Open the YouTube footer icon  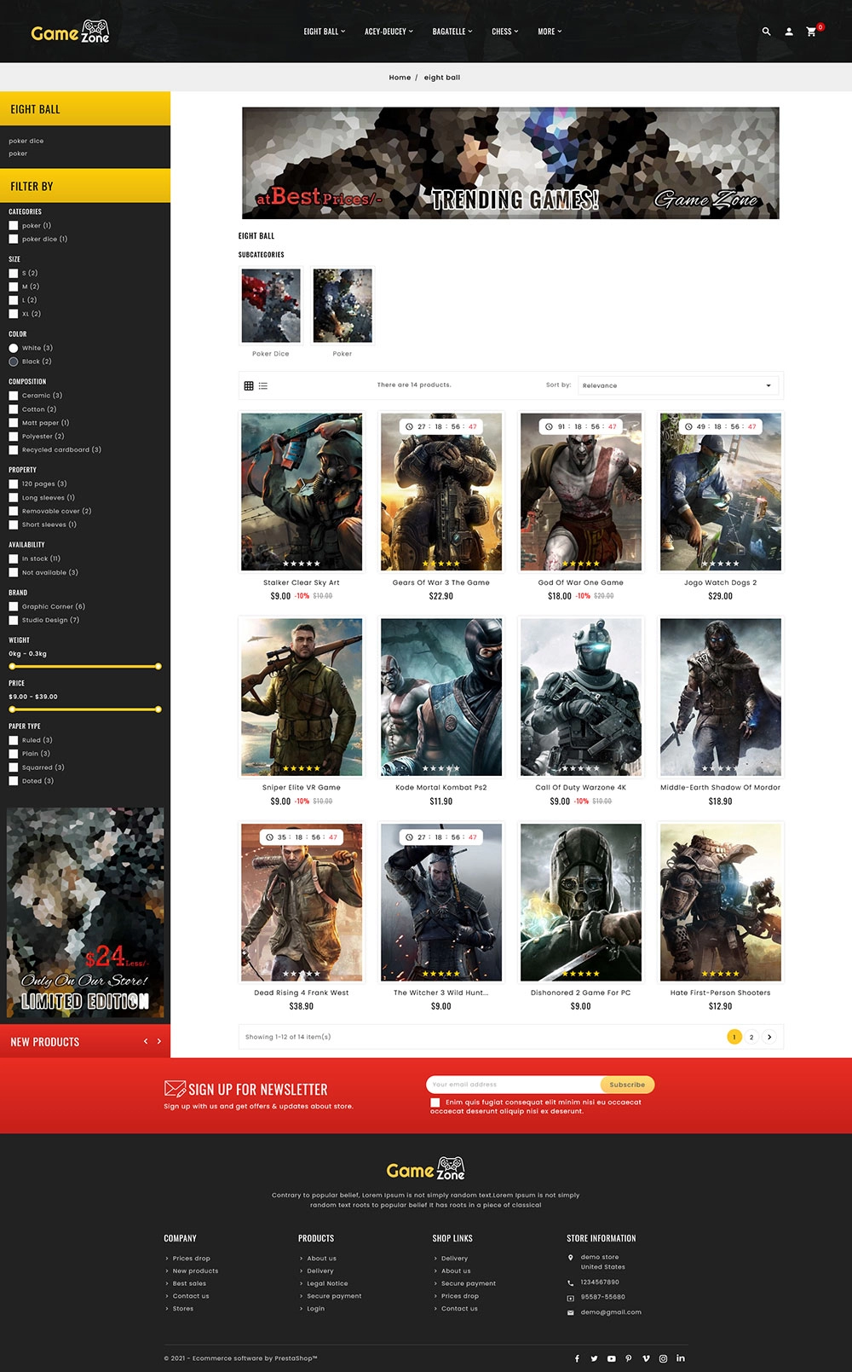[611, 1358]
